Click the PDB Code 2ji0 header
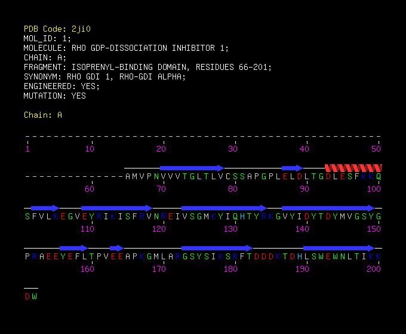Viewport: 406px width, 334px height. 57,29
